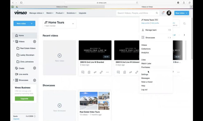The width and height of the screenshot is (203, 121).
Task: Copy link icon under Unbranded video
Action: click(136, 72)
